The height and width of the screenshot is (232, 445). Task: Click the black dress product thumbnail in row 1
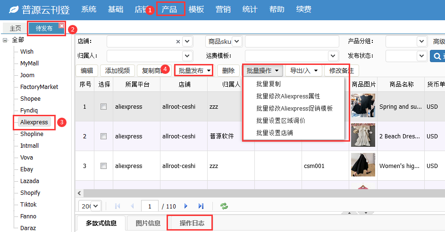click(363, 105)
